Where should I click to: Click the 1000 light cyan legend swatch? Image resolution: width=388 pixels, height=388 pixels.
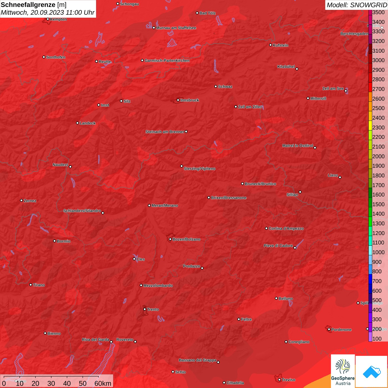pos(370,250)
